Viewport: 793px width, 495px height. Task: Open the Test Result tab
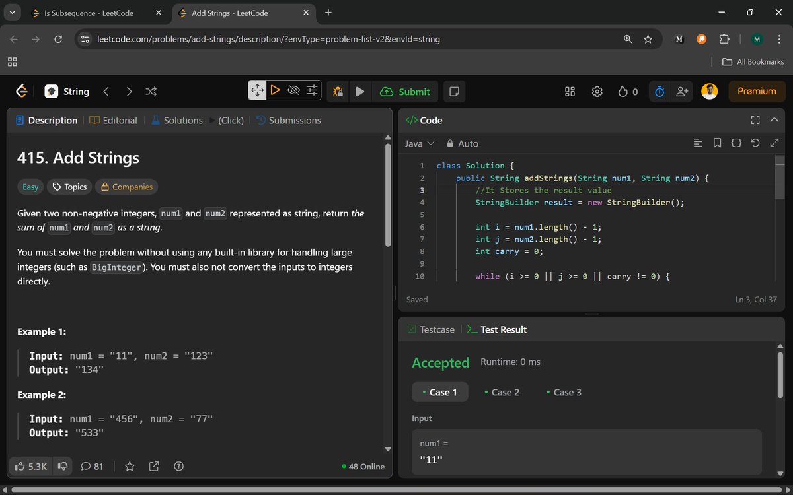pyautogui.click(x=497, y=329)
